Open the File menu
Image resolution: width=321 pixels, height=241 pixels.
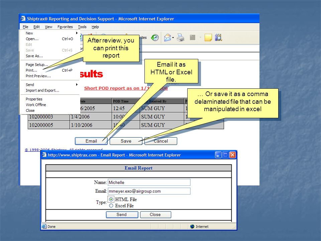(25, 27)
